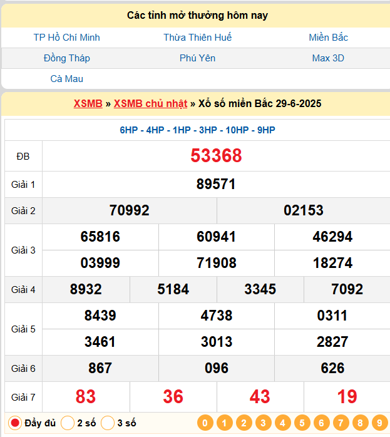Viewport: 390px width, 437px height.
Task: Click the Giải 4 row label
Action: 23,290
